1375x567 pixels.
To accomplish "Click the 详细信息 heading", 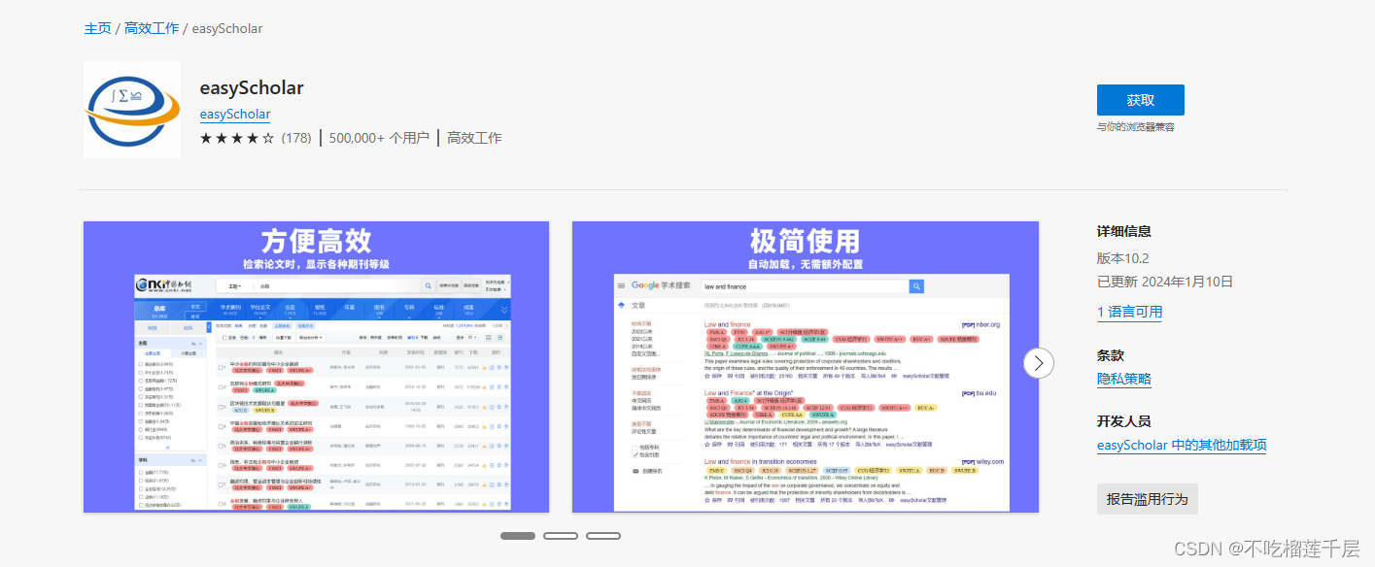I will click(x=1124, y=231).
